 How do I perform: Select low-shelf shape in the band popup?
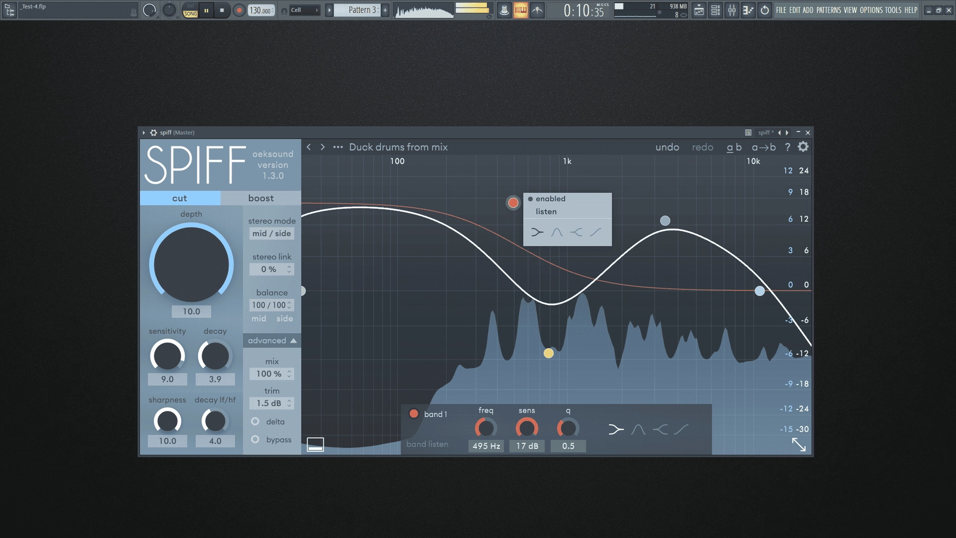pos(537,232)
